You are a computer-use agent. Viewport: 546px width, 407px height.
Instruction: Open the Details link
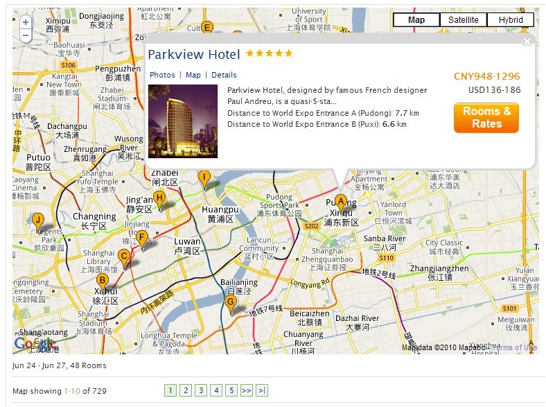(x=224, y=75)
